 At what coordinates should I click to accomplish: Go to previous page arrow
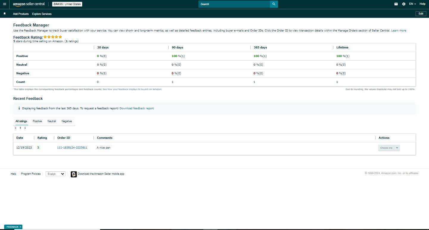tap(16, 128)
